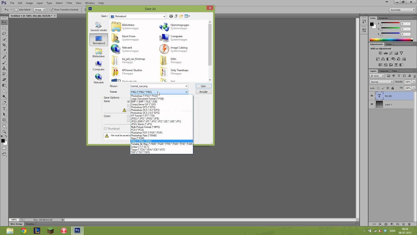
Task: Lock layer position with the move icon
Action: (388, 88)
